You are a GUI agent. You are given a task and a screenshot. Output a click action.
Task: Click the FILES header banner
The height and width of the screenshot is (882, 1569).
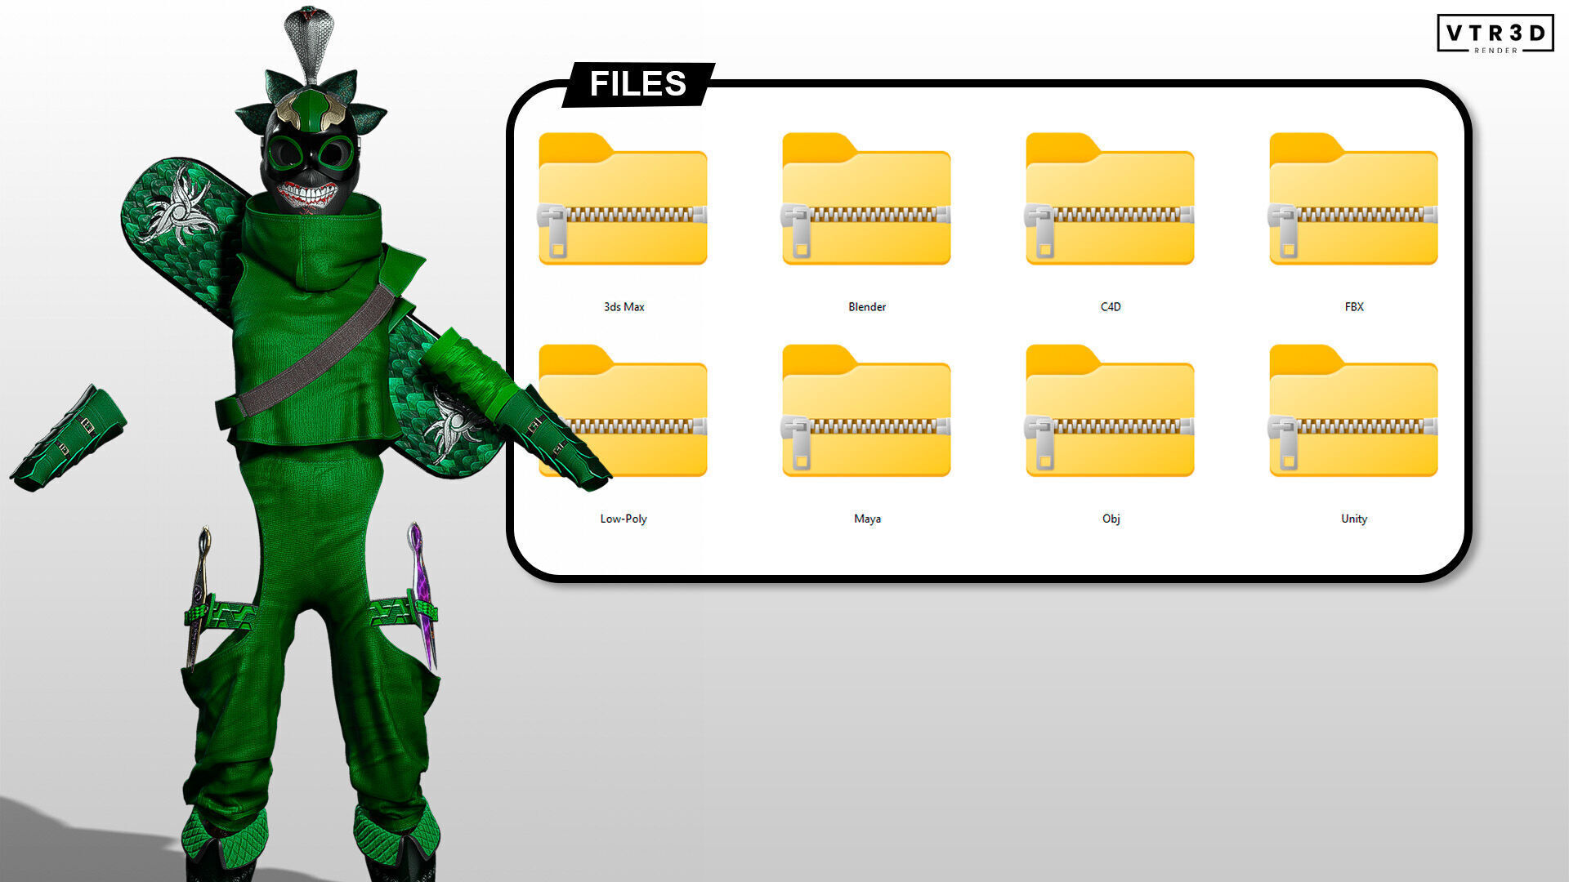[638, 84]
